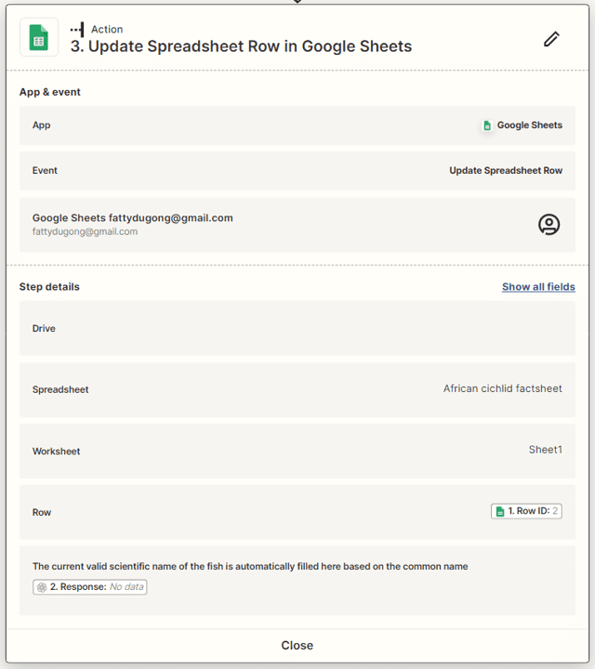Click the pencil edit icon
595x669 pixels.
coord(551,39)
